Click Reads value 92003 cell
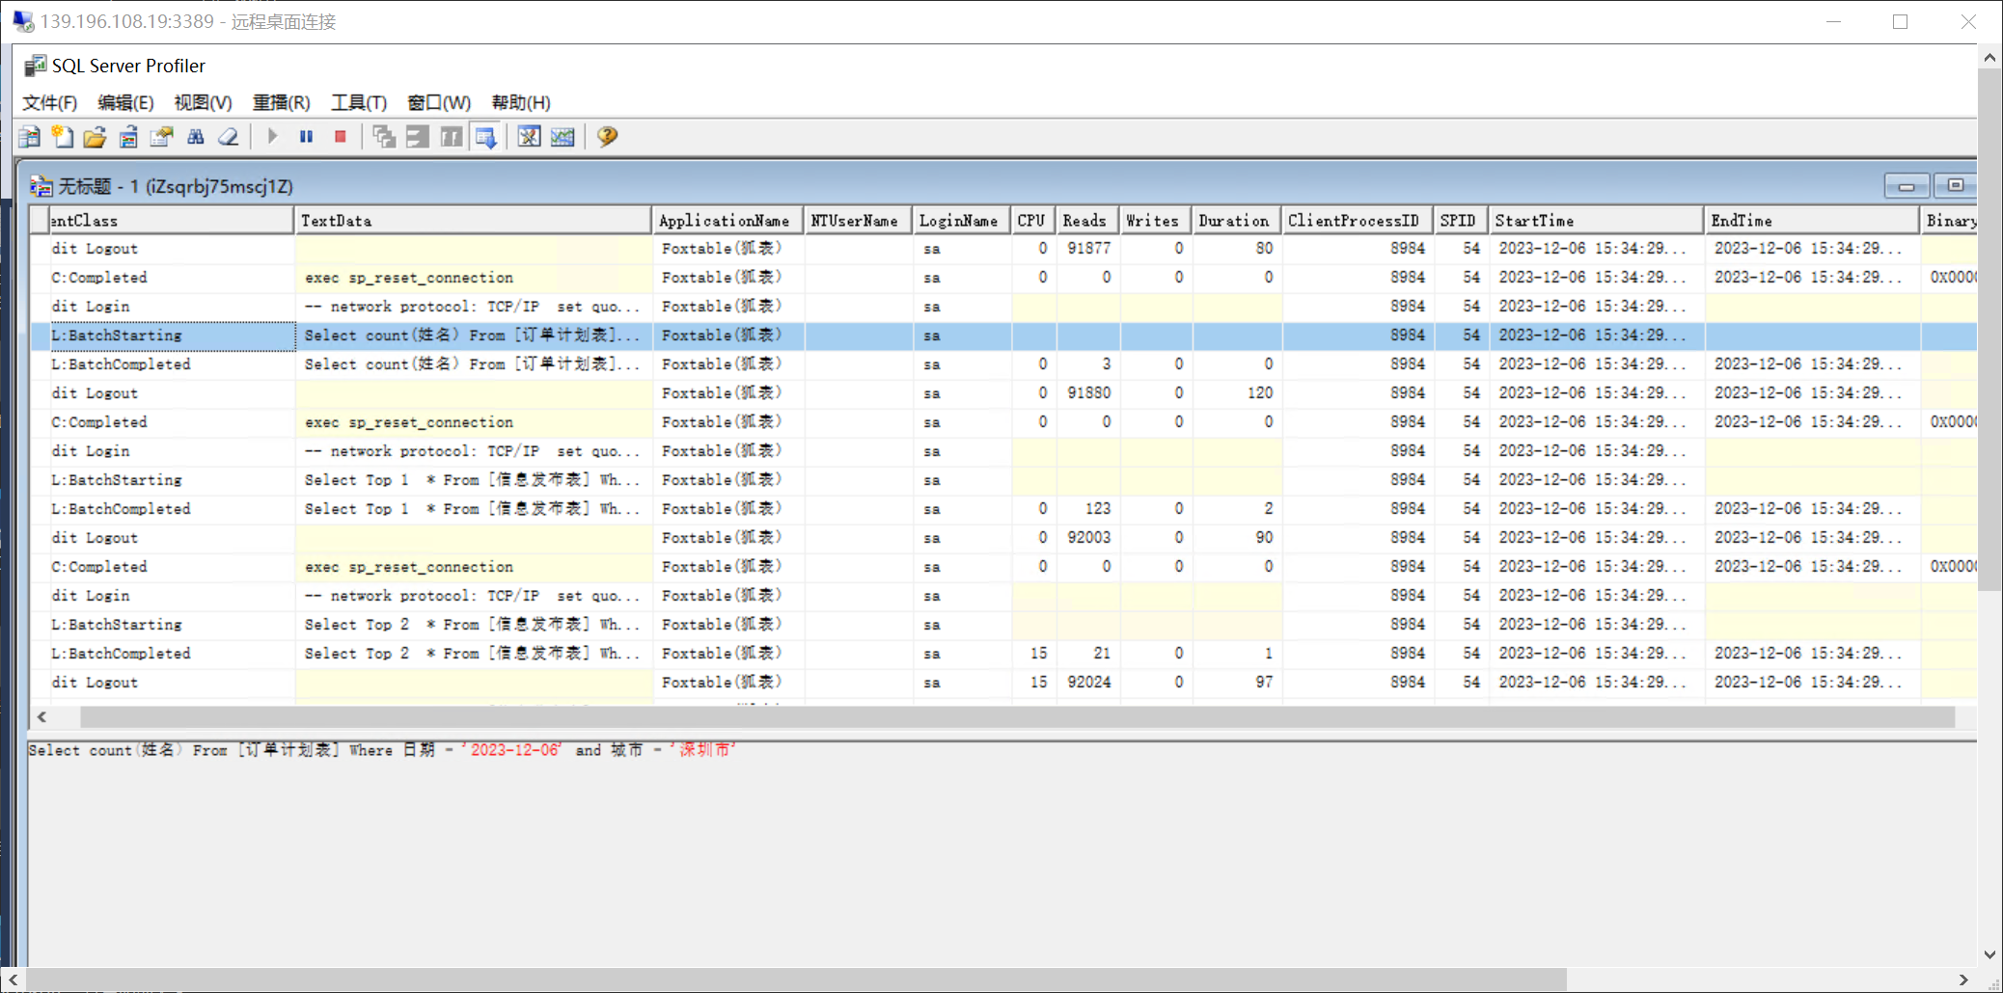 pyautogui.click(x=1088, y=538)
